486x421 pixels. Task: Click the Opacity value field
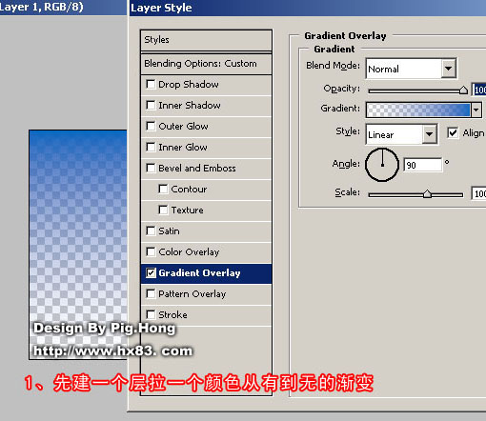pos(479,90)
